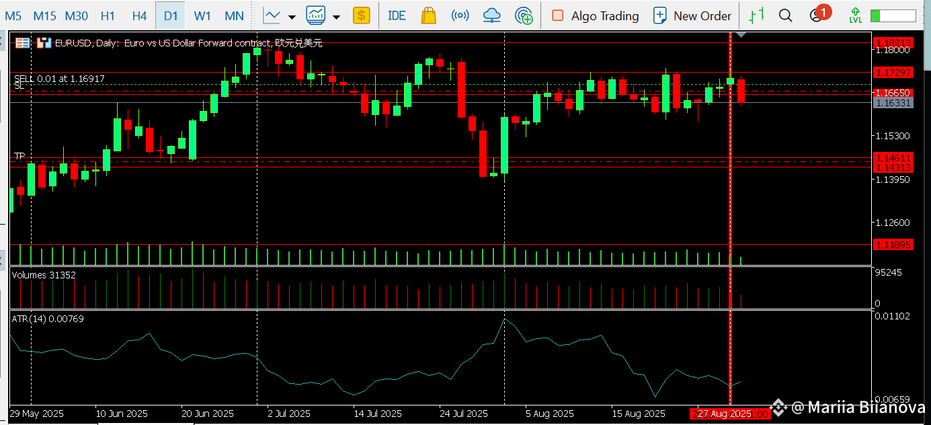Switch chart timeframe to H4
This screenshot has width=931, height=425.
click(x=139, y=15)
